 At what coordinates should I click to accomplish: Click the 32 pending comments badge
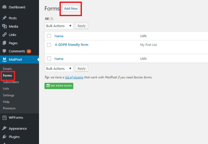point(29,51)
